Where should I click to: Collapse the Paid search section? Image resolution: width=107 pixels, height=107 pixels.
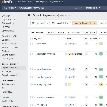(x=8, y=81)
